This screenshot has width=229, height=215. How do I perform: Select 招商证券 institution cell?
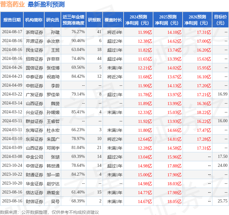pyautogui.click(x=34, y=59)
